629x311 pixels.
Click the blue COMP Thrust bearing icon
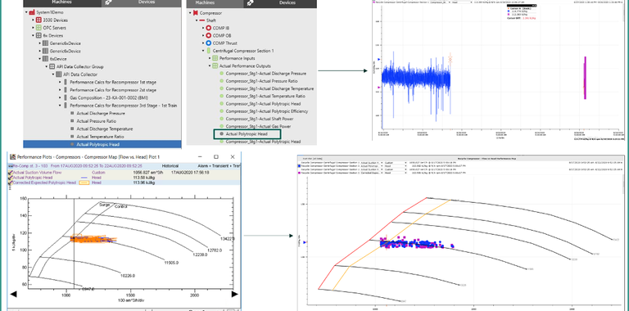click(208, 43)
